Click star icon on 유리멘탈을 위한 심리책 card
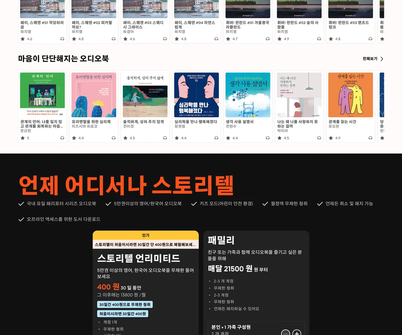This screenshot has width=402, height=335. [x=74, y=138]
